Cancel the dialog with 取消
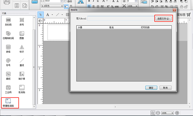The height and width of the screenshot is (116, 193). [165, 88]
